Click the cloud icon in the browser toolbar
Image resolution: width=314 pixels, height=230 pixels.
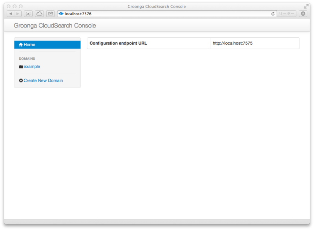(39, 13)
